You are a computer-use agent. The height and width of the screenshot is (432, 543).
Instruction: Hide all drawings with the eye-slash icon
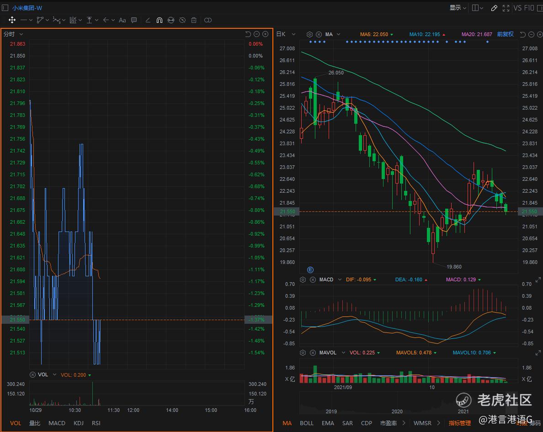pos(182,20)
